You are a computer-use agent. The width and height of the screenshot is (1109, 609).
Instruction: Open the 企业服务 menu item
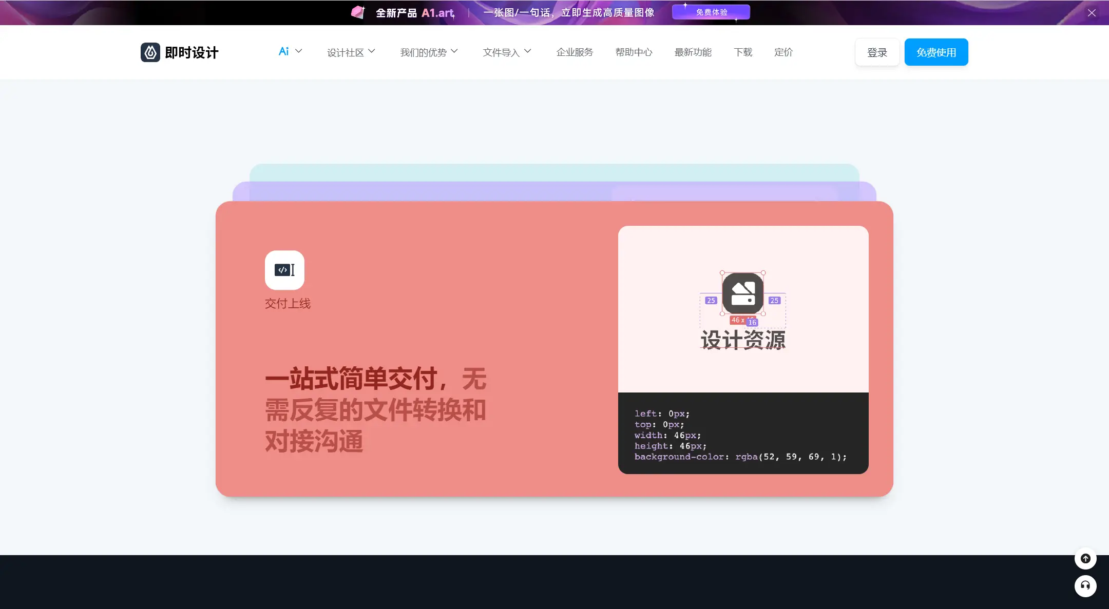(574, 52)
